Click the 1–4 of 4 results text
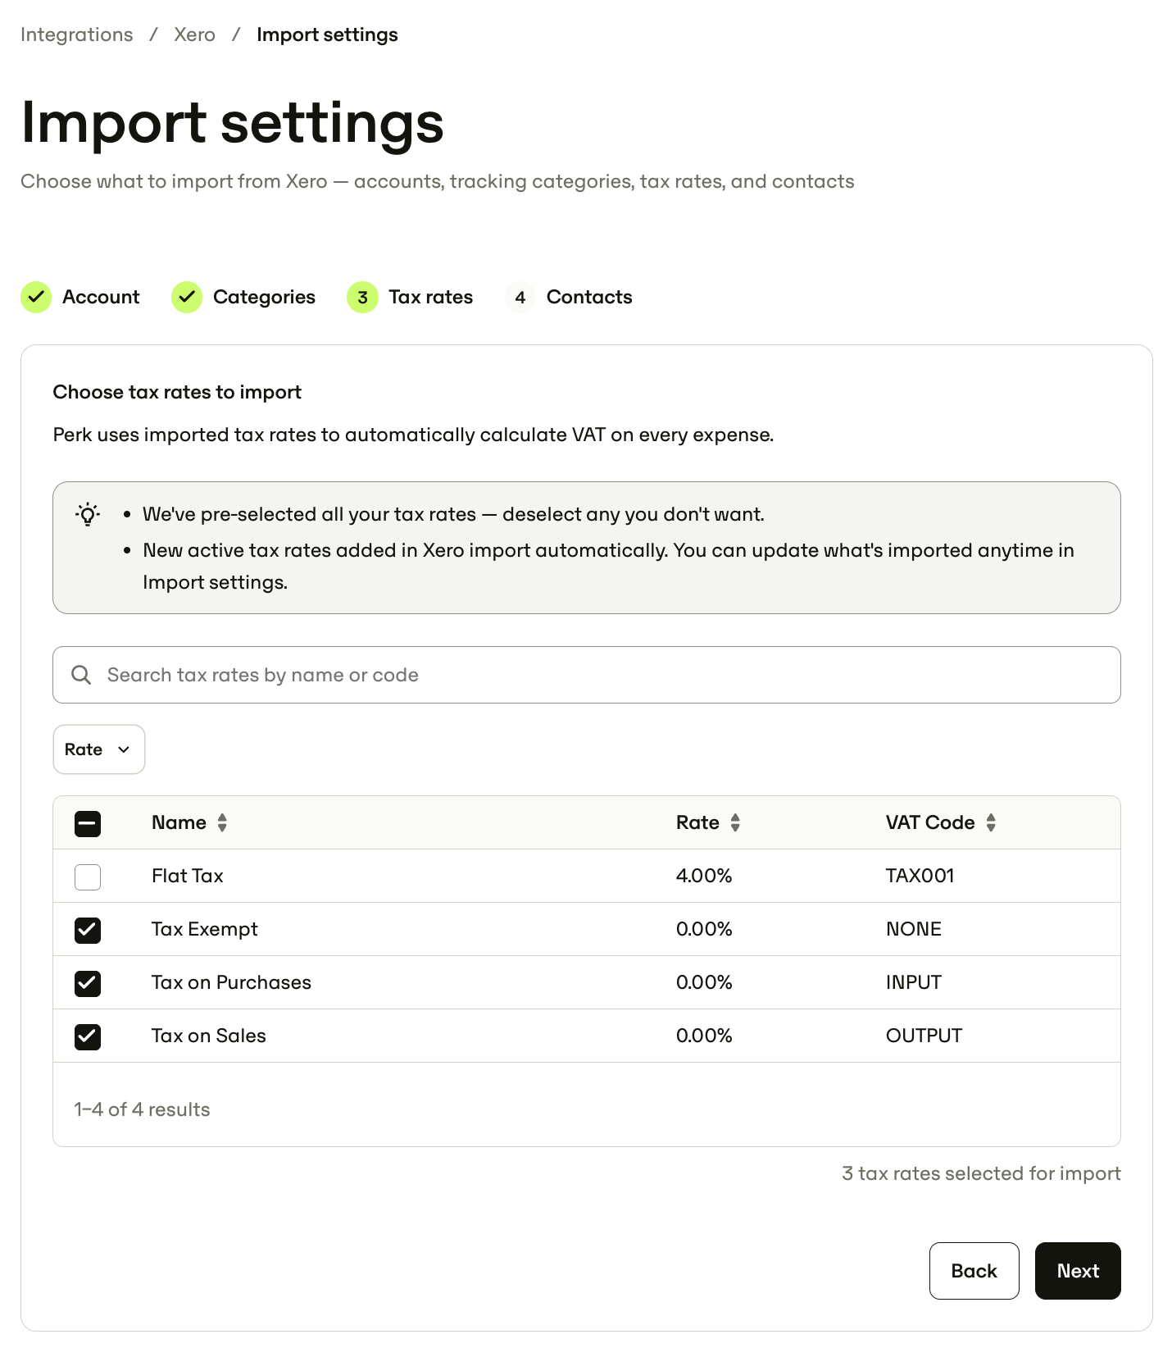This screenshot has height=1348, width=1172. point(142,1109)
